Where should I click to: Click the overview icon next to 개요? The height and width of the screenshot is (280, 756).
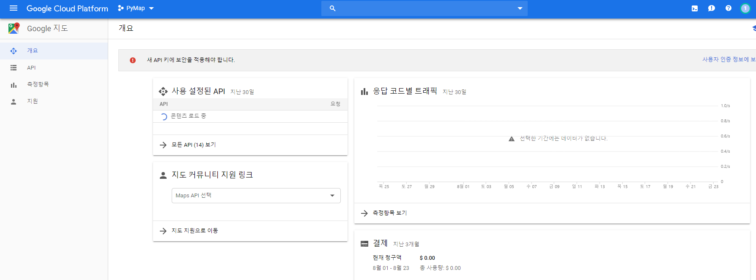pyautogui.click(x=14, y=51)
